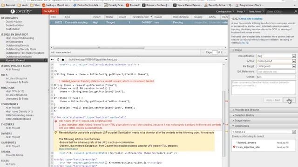Open Project Lifetime trends
Screen dimensions: 298x167
click(x=14, y=155)
